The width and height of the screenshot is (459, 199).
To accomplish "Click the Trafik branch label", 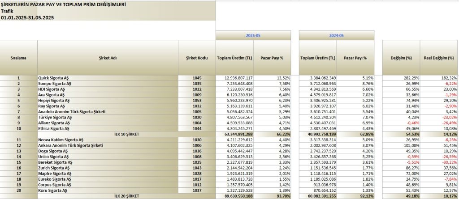I will (x=6, y=11).
